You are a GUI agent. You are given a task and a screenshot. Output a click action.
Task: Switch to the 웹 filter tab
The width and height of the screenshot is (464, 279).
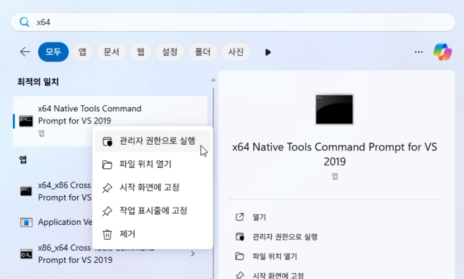click(140, 52)
